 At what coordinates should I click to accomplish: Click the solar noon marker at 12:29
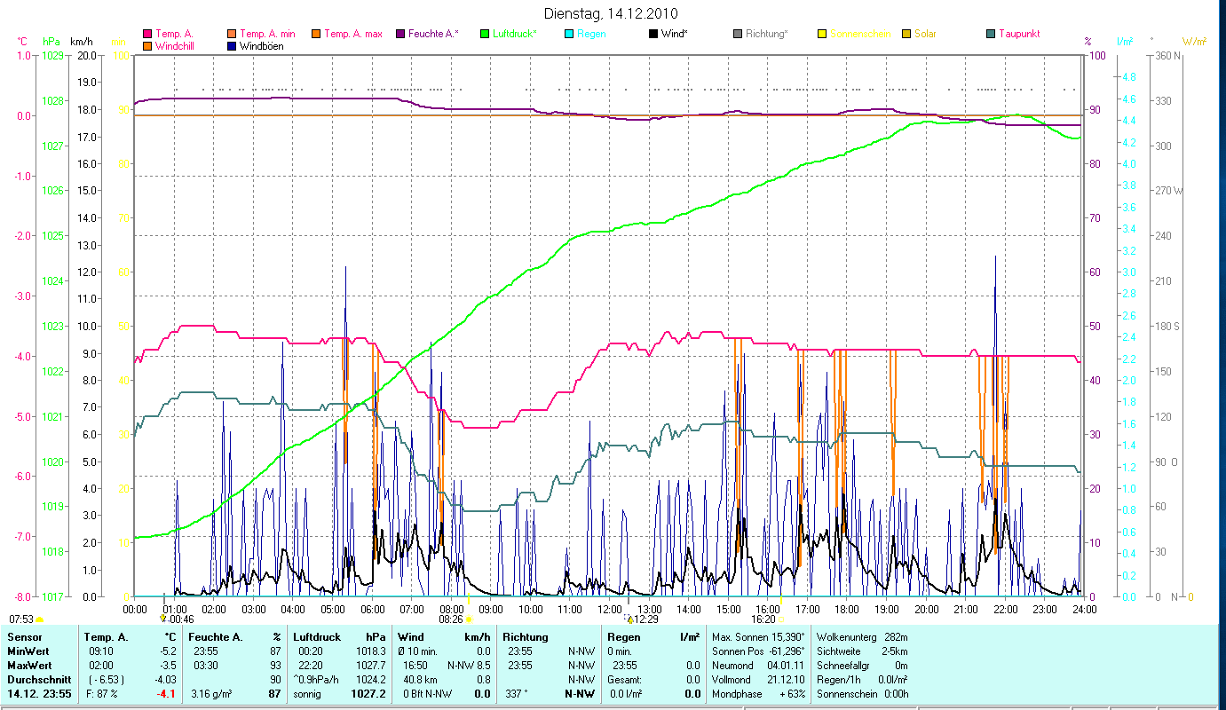point(630,619)
